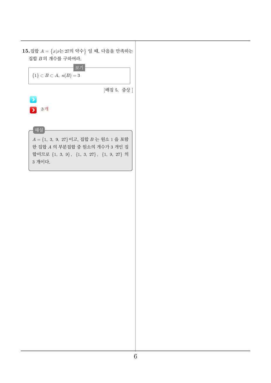Select the subset {1, 9, 27} in explanation
This screenshot has height=383, width=271.
(112, 154)
